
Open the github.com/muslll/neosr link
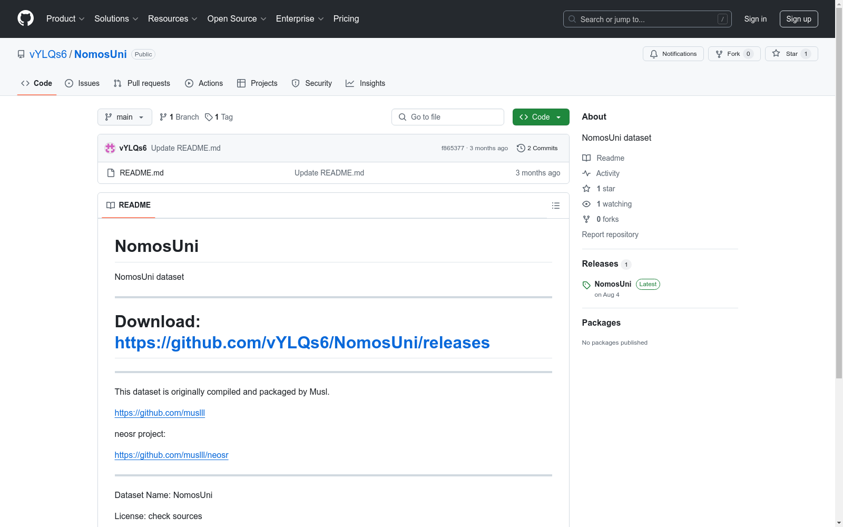(172, 455)
